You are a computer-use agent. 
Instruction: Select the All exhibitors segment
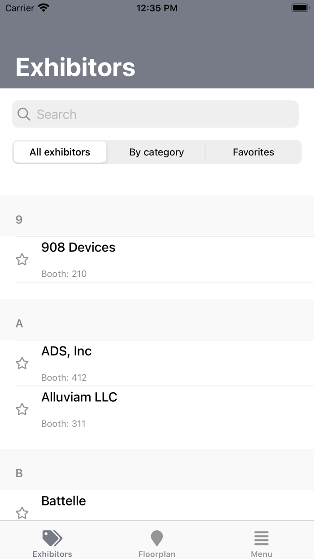60,152
